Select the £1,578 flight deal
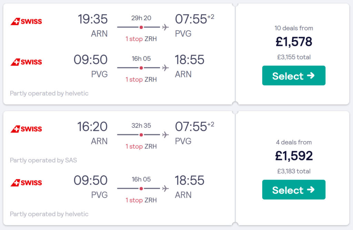Screen dimensions: 353x230 pos(294,75)
